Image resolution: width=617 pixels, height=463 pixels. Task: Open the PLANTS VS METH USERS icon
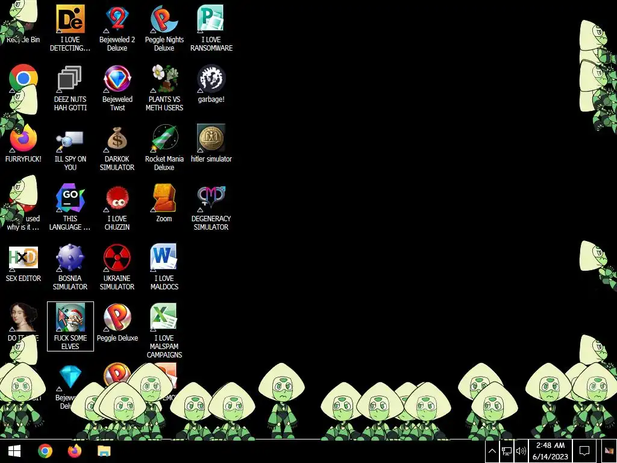tap(164, 78)
